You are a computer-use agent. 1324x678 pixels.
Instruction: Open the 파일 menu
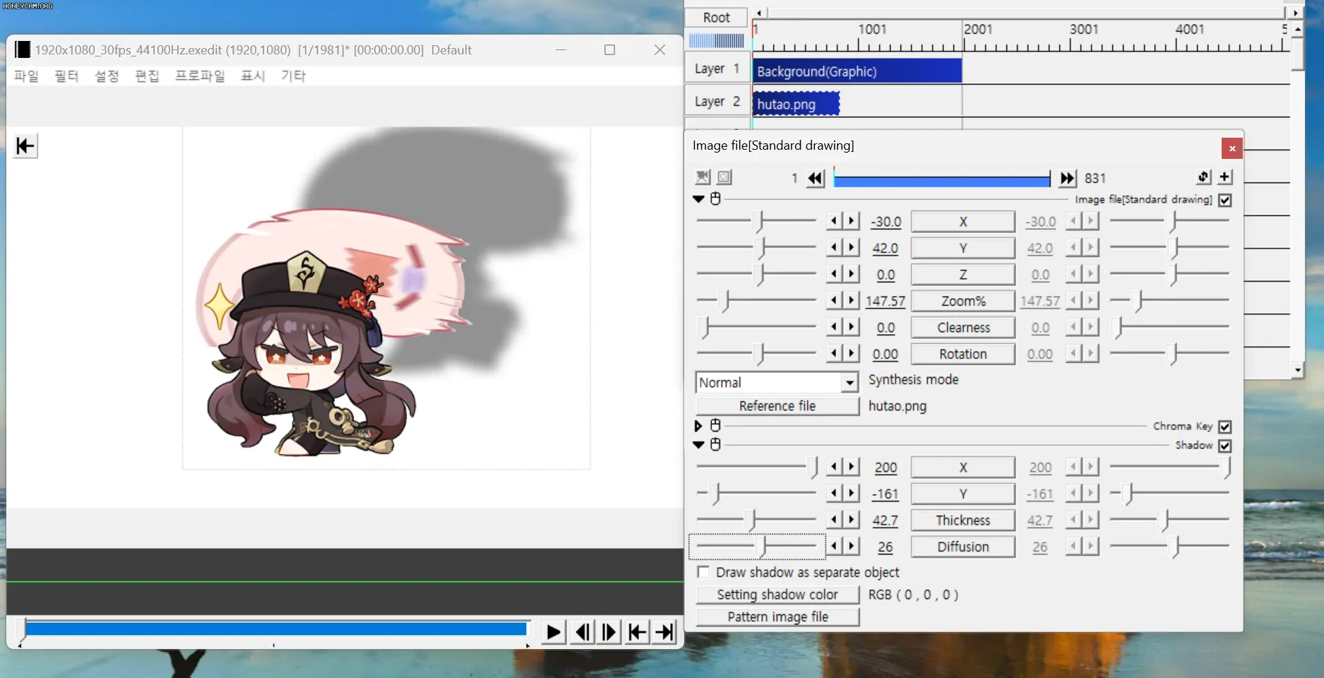click(x=26, y=76)
